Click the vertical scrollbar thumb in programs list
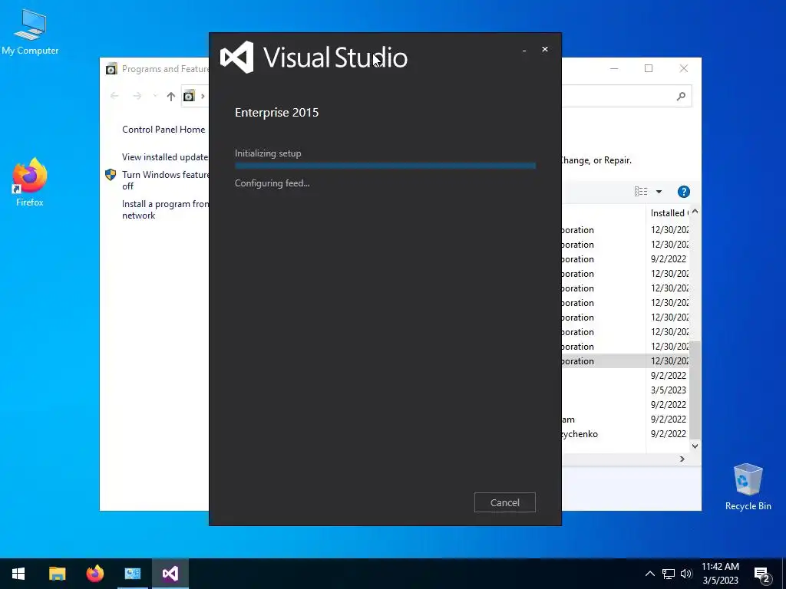 tap(695, 390)
